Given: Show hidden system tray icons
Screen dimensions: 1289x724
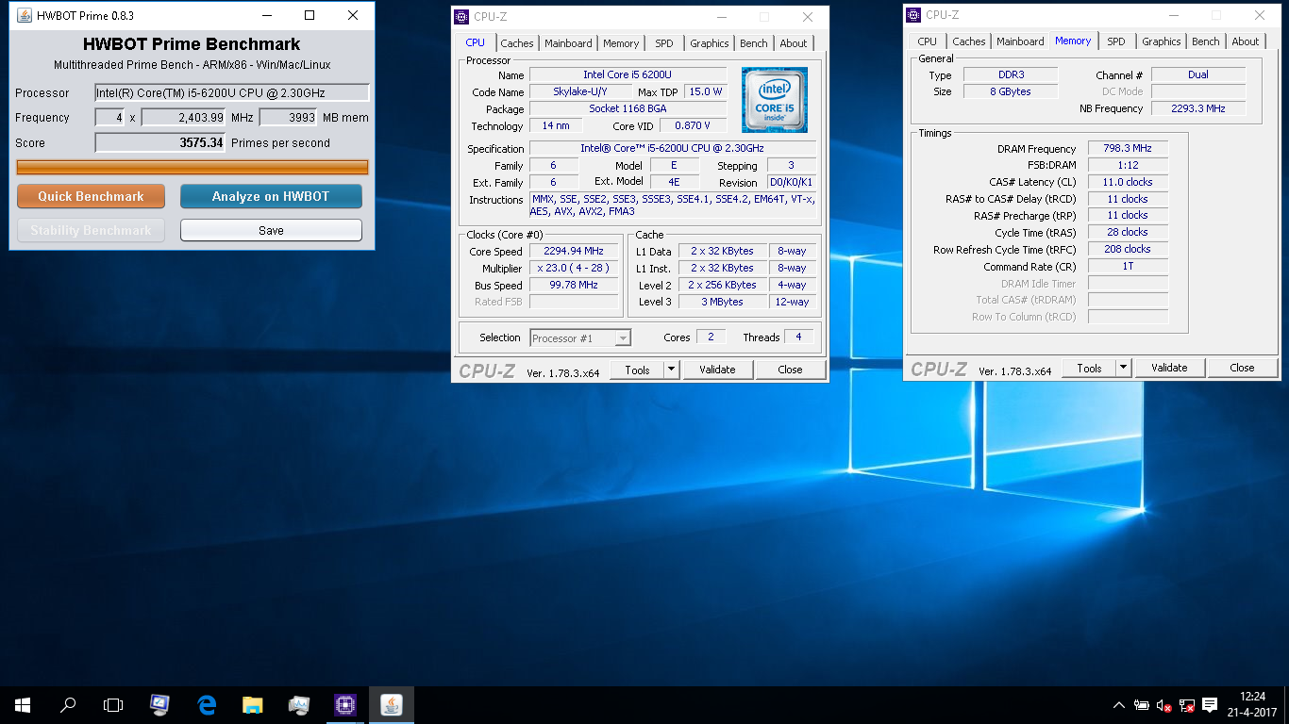Looking at the screenshot, I should pos(1119,705).
